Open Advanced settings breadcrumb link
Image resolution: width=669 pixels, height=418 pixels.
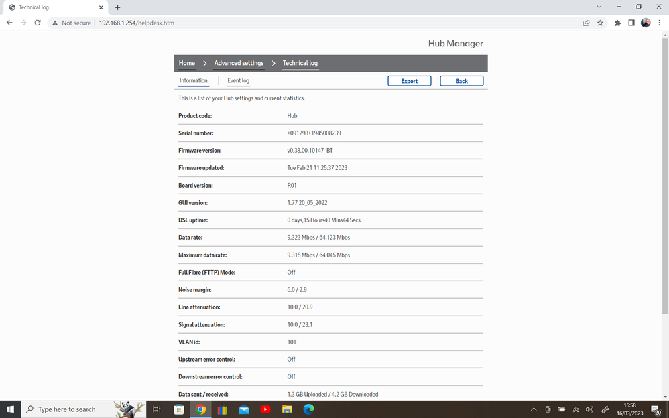(x=239, y=63)
